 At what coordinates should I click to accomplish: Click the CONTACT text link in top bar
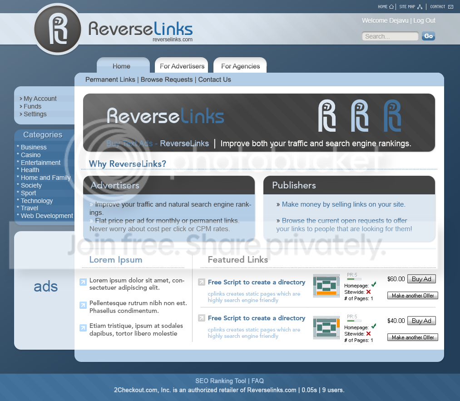pos(437,7)
